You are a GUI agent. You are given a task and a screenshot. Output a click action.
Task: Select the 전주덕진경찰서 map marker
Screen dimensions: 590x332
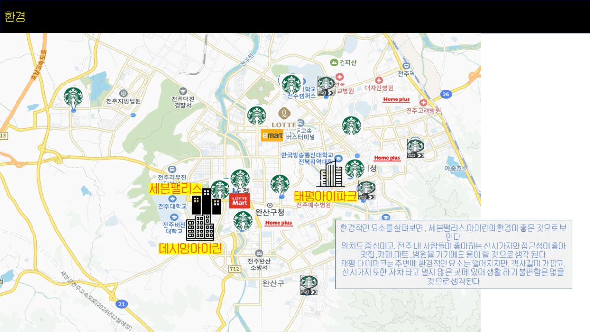183,91
